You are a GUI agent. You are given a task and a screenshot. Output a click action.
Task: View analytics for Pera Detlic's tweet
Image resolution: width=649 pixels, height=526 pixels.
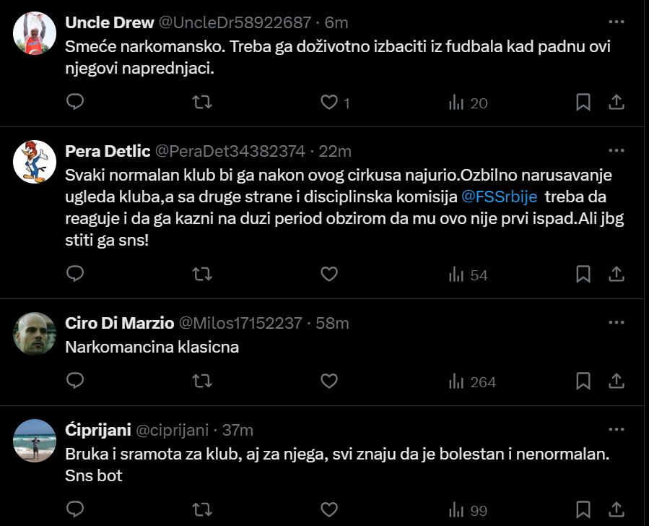pos(468,275)
